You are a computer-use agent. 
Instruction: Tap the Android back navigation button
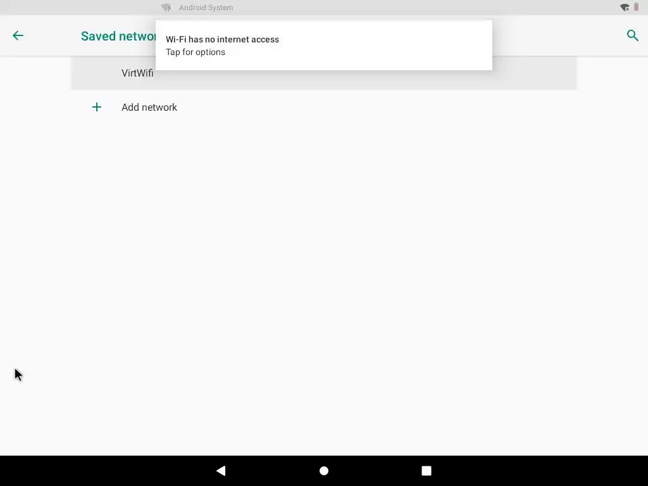pos(221,471)
